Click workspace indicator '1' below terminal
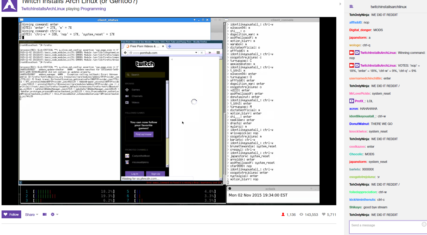Image resolution: width=427 pixels, height=235 pixels. [x=20, y=182]
